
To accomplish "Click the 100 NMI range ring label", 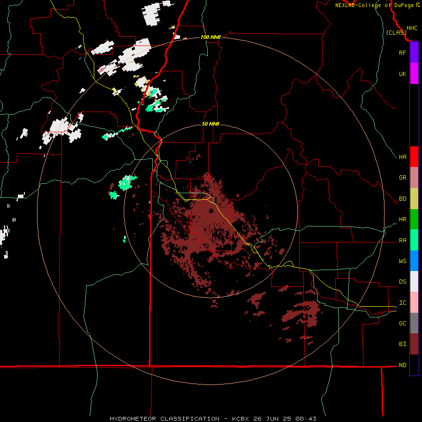I will [x=211, y=37].
